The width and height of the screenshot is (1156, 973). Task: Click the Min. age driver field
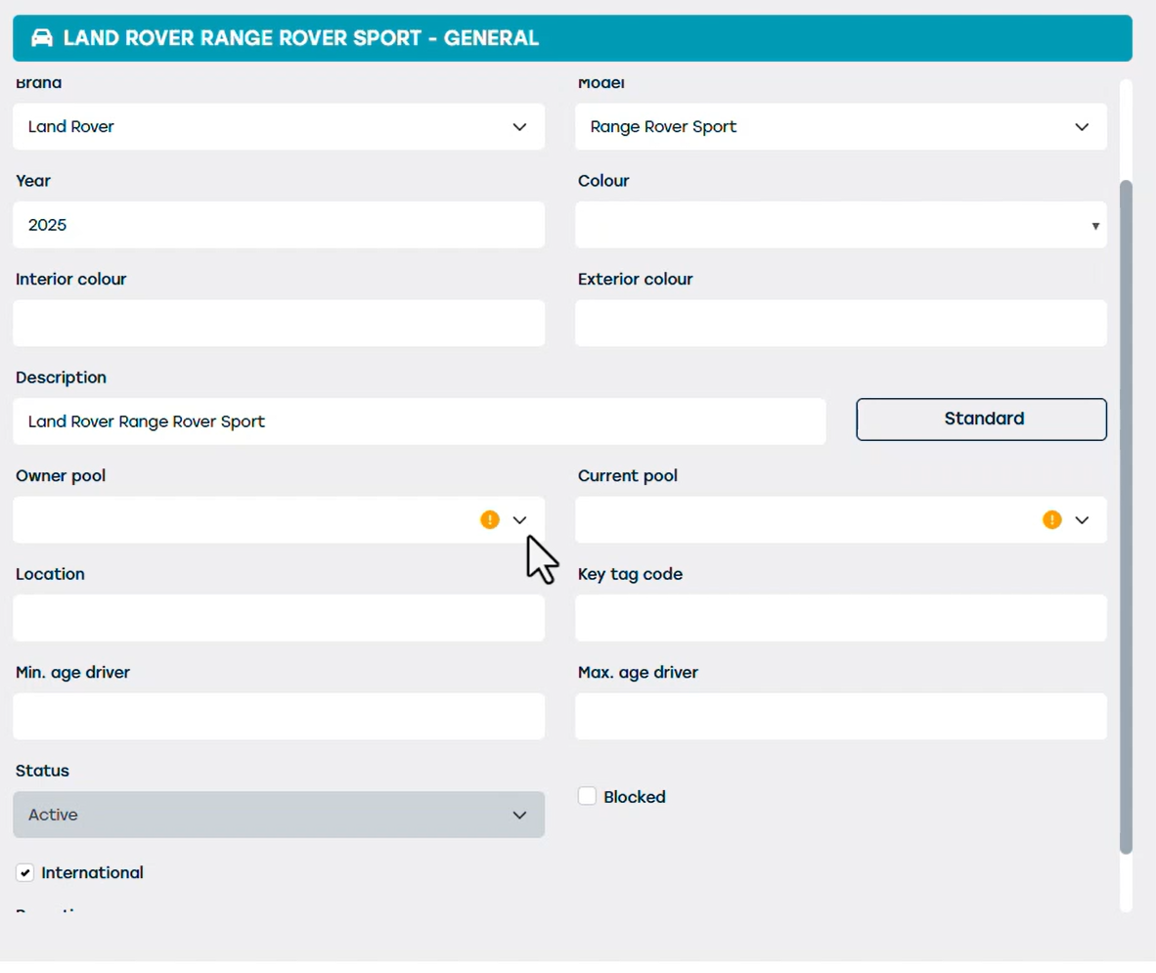click(279, 717)
